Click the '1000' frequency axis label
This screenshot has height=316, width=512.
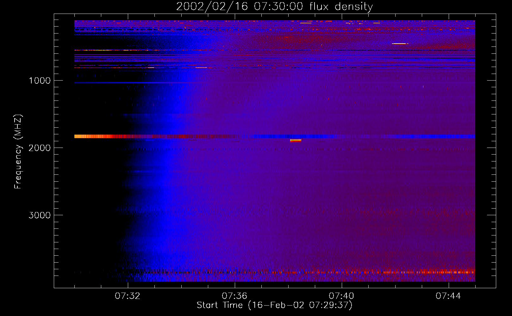pos(40,81)
